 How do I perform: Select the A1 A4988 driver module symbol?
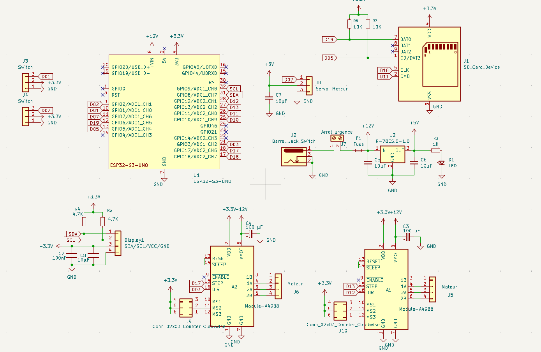click(x=386, y=289)
